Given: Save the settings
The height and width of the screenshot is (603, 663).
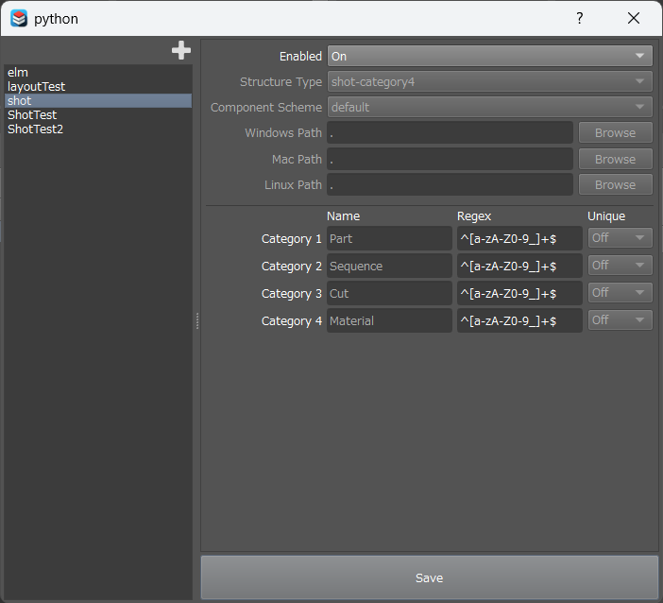Looking at the screenshot, I should (429, 577).
